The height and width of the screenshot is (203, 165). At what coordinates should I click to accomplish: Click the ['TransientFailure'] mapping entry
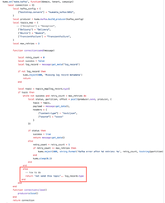pyautogui.click(x=44, y=37)
